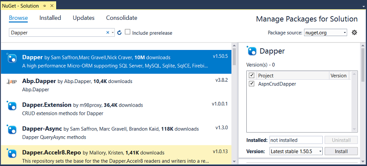Image resolution: width=367 pixels, height=166 pixels.
Task: Click the Dapper package icon in results list
Action: point(12,58)
